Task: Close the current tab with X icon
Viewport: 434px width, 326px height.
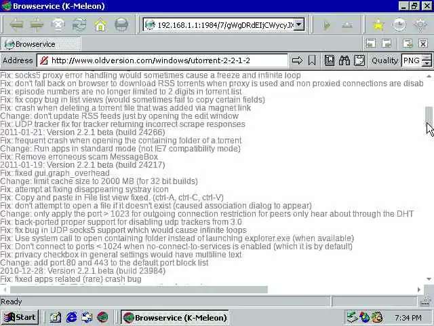Action: click(x=423, y=43)
